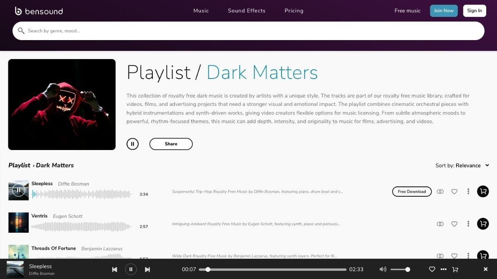Pause the Sleepless track in list
The width and height of the screenshot is (497, 279).
[19, 190]
